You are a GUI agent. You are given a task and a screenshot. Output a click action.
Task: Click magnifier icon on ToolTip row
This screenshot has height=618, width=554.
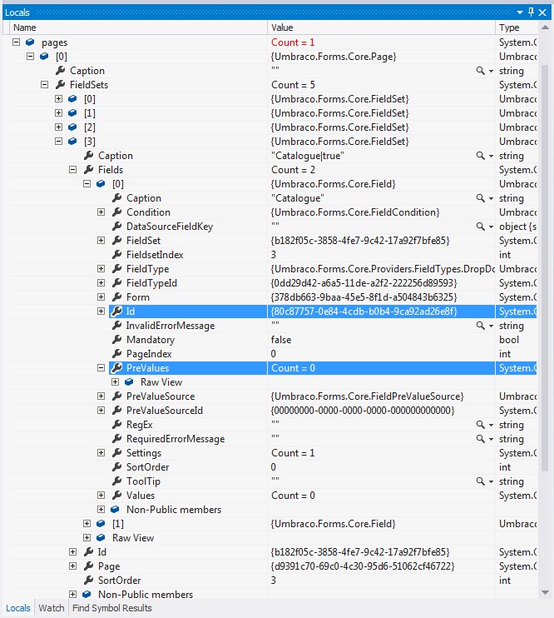click(x=480, y=481)
